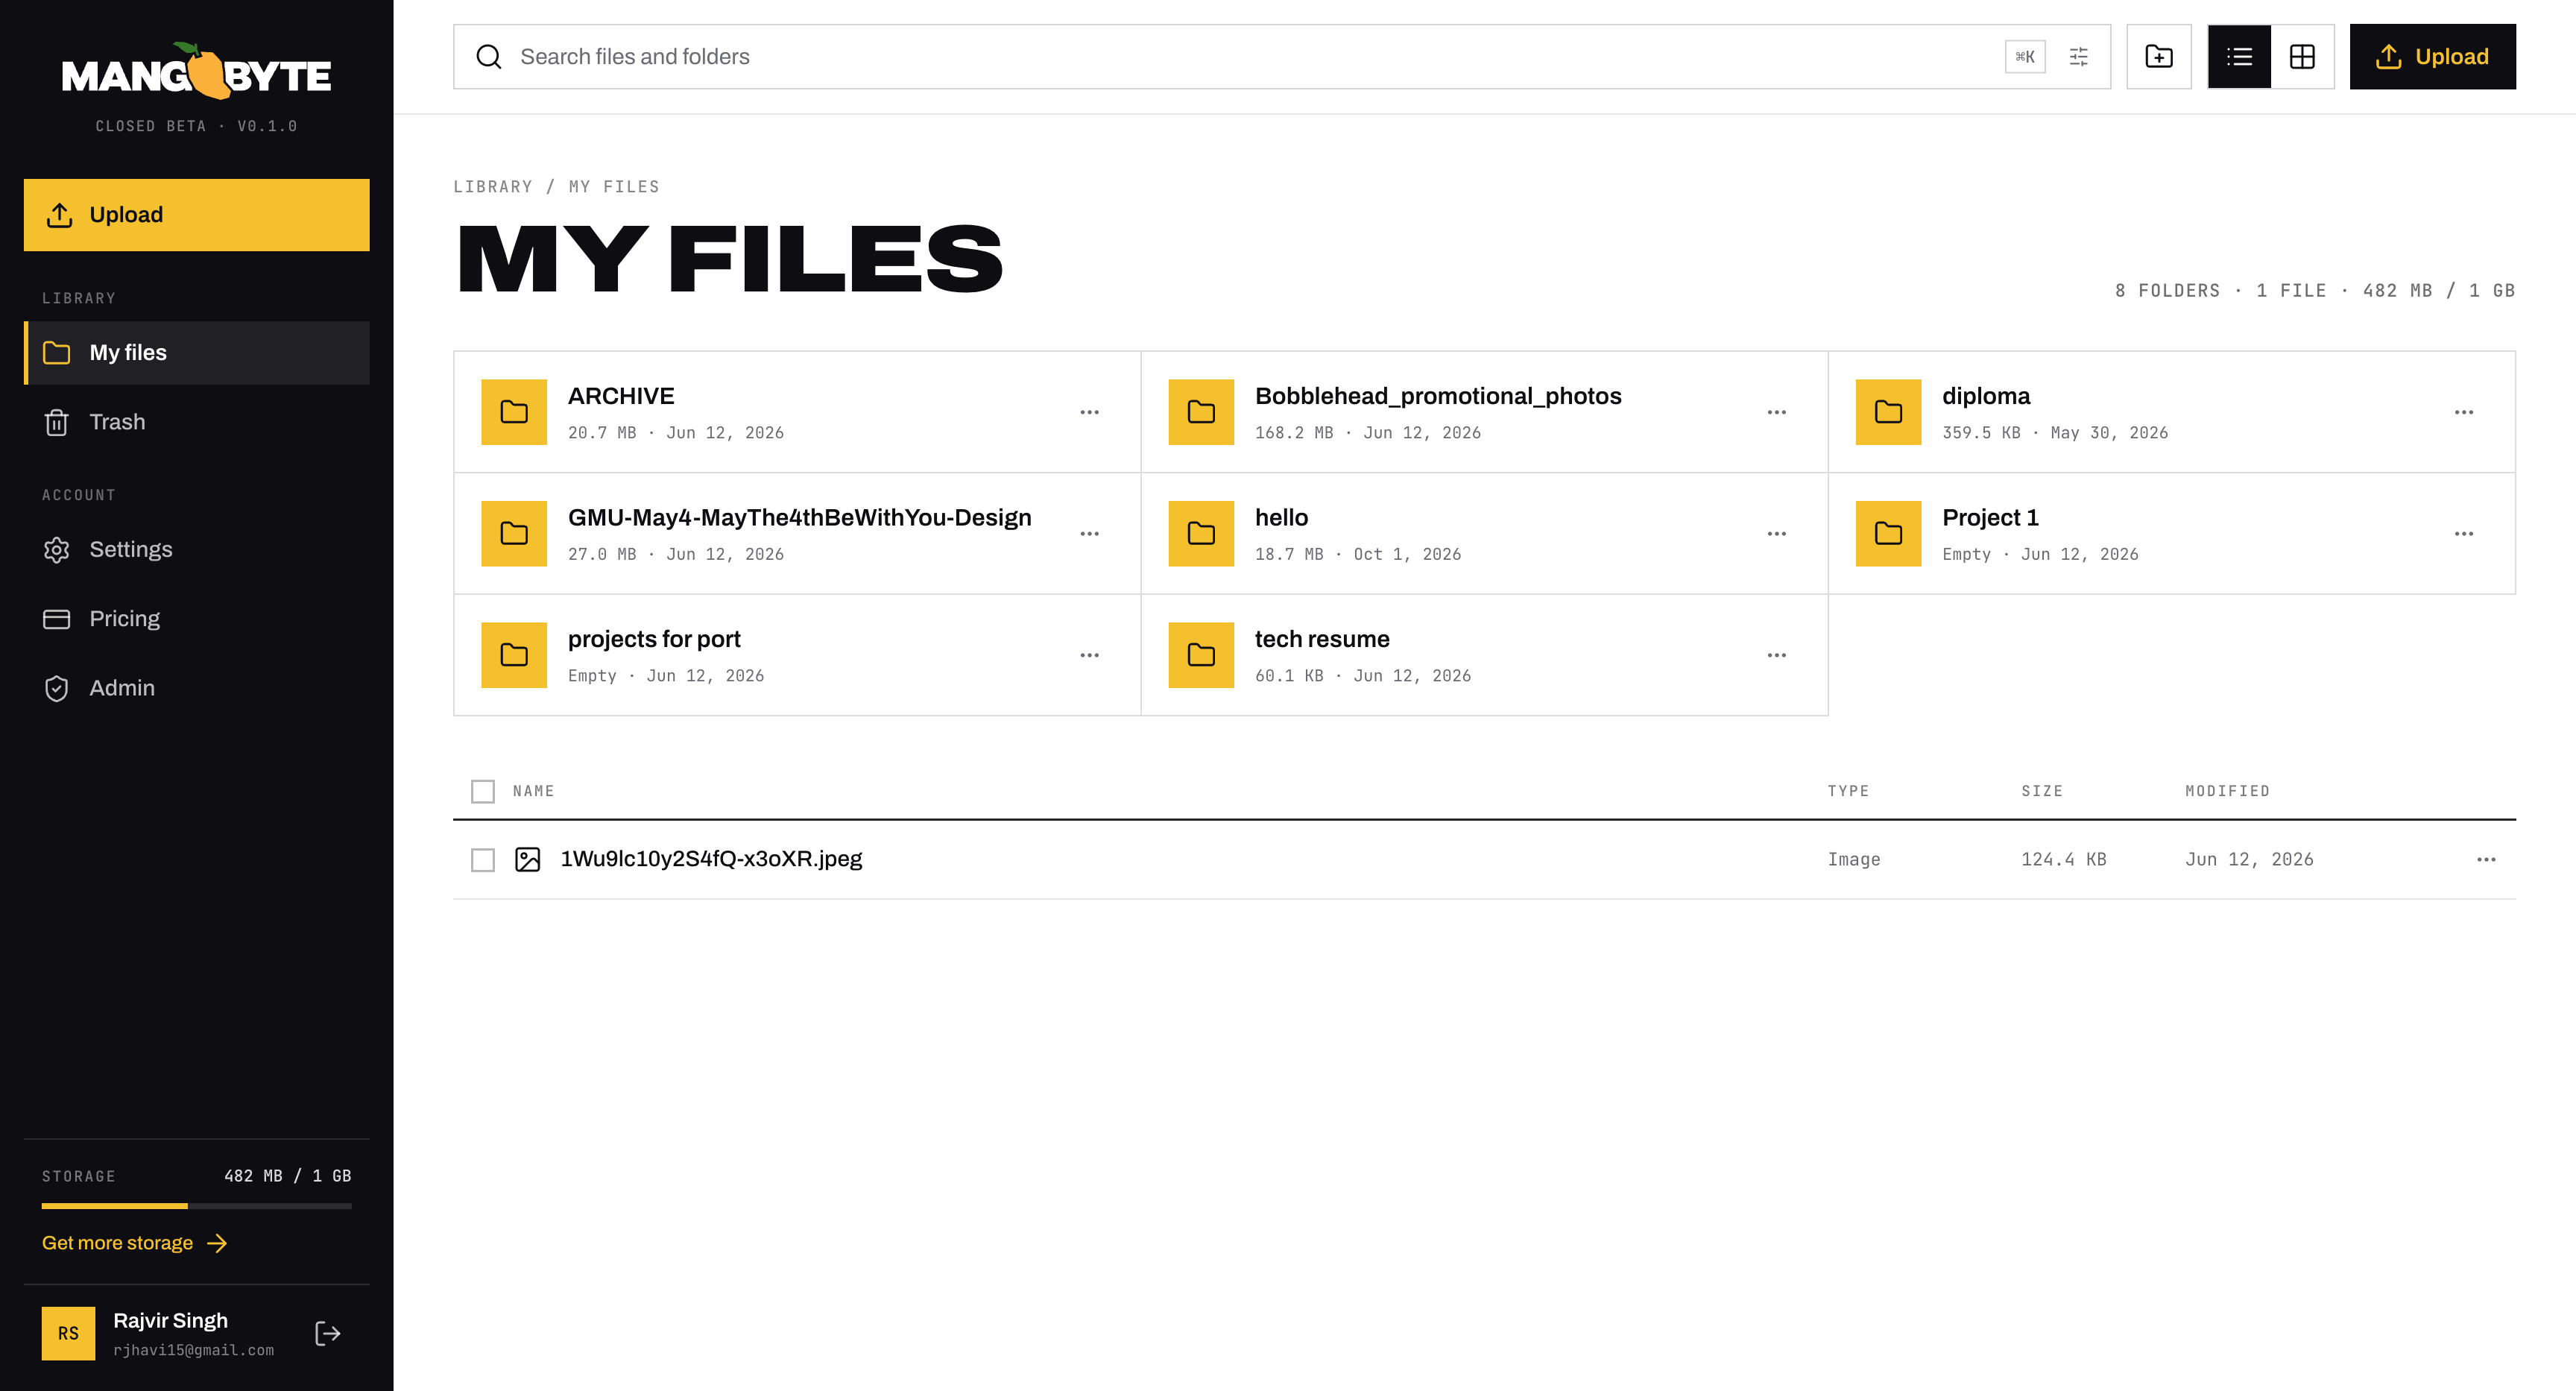Open the hello folder icon
The height and width of the screenshot is (1391, 2576).
click(1201, 533)
